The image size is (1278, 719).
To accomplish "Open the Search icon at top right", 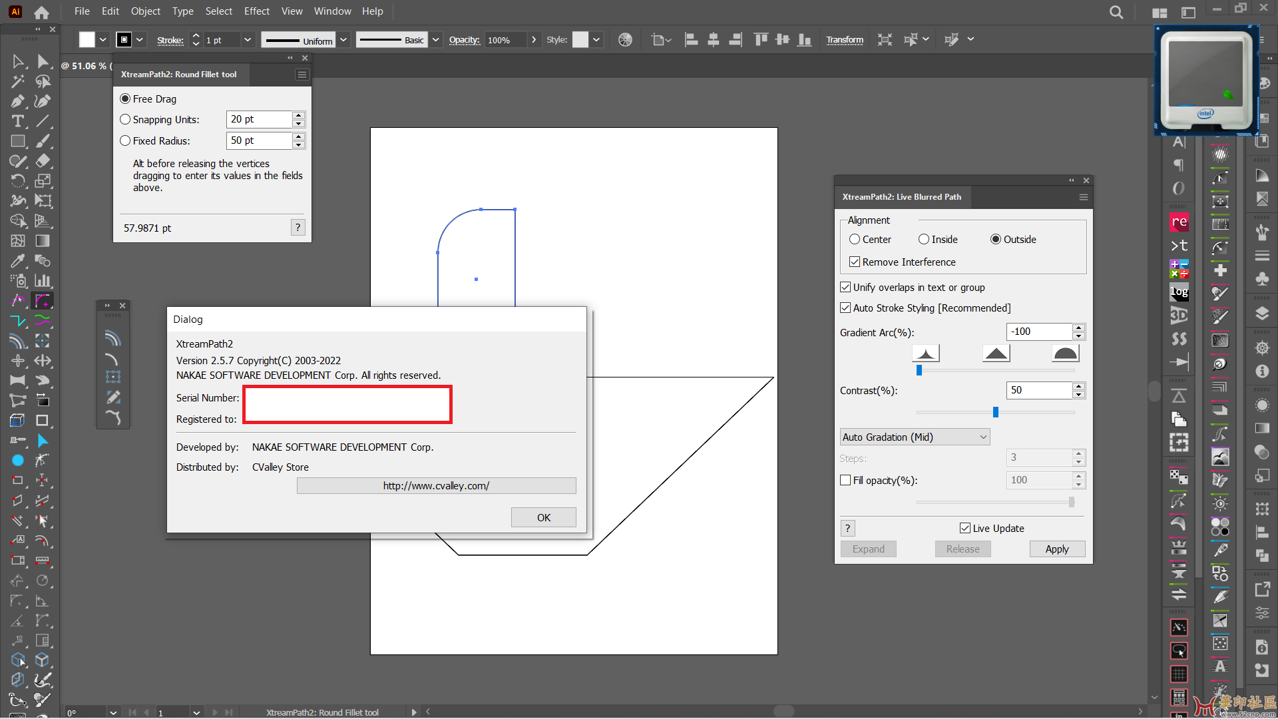I will (1116, 12).
